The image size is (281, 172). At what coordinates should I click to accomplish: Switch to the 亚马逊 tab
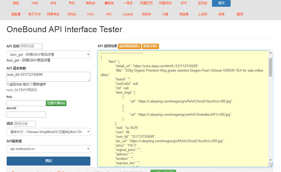pyautogui.click(x=202, y=3)
